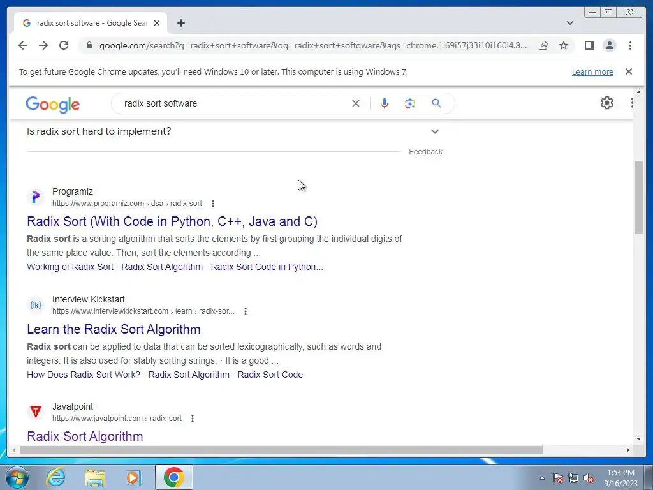Open the Windows Start menu

coord(17,477)
